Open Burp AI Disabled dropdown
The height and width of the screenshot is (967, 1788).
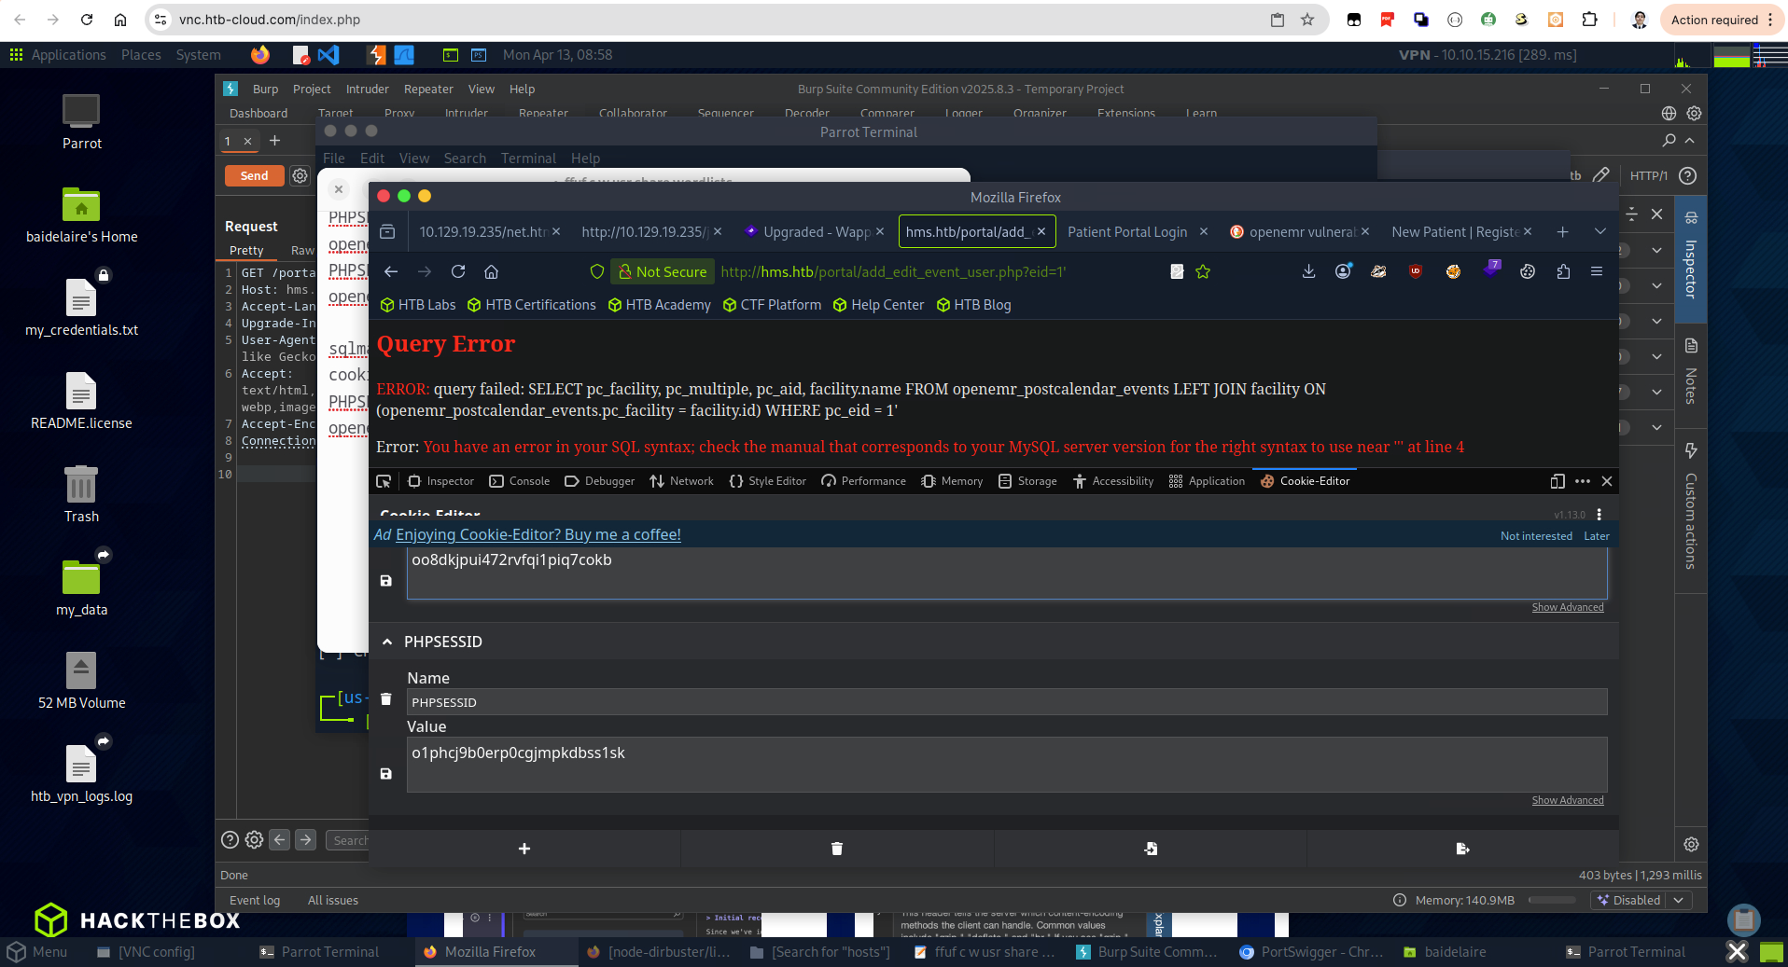point(1641,900)
